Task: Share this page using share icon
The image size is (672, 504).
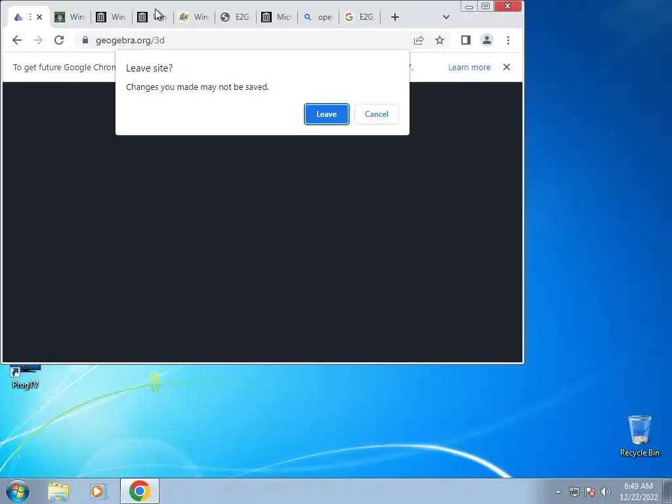Action: click(x=419, y=40)
